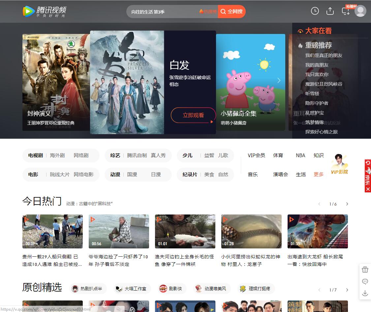Select the 国漫 category
The height and width of the screenshot is (312, 371).
point(132,174)
